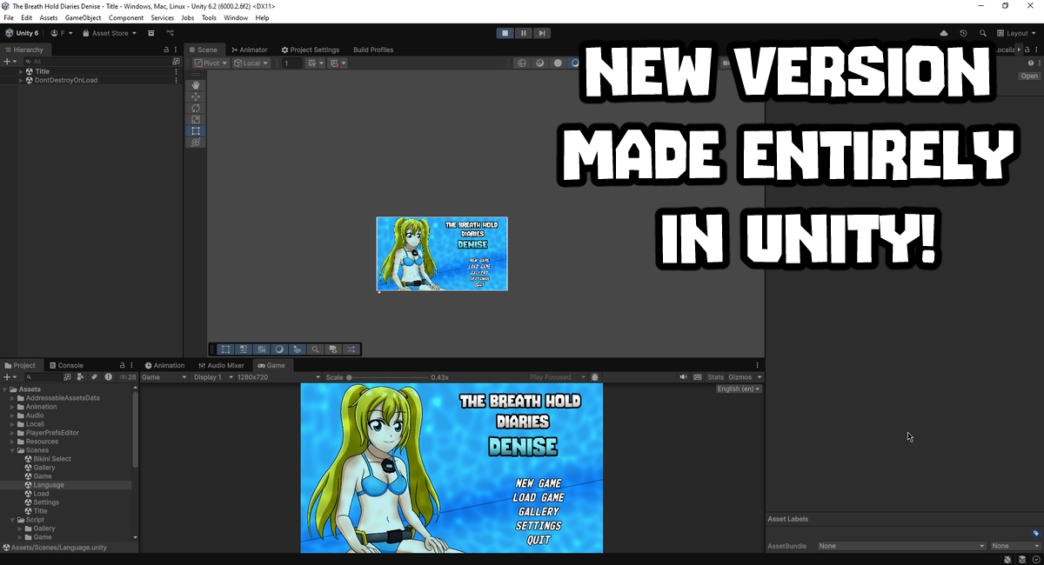Open the GameObject menu
Viewport: 1044px width, 565px height.
[83, 17]
